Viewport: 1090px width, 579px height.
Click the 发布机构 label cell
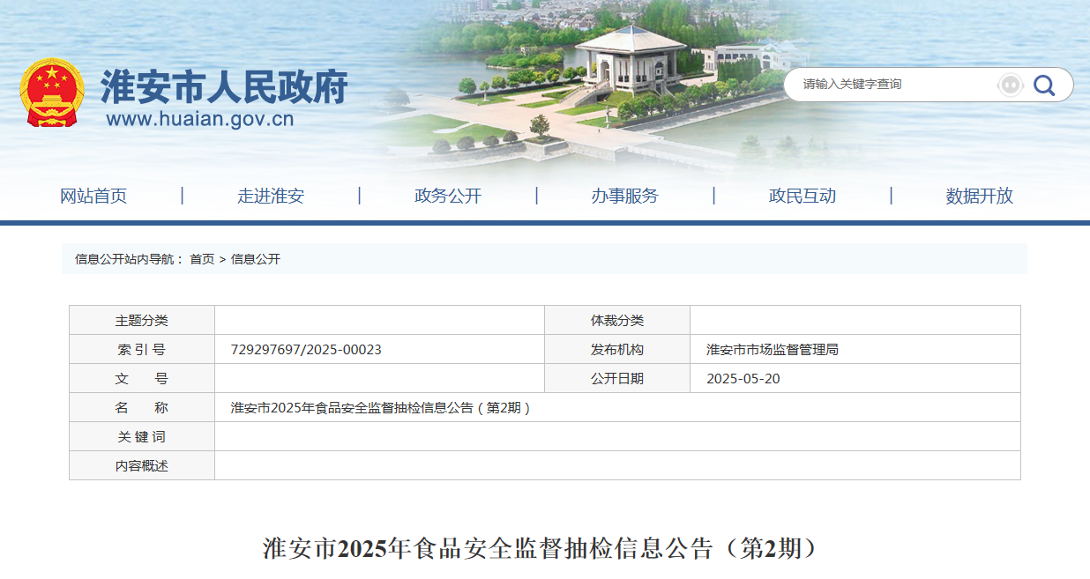click(x=617, y=349)
